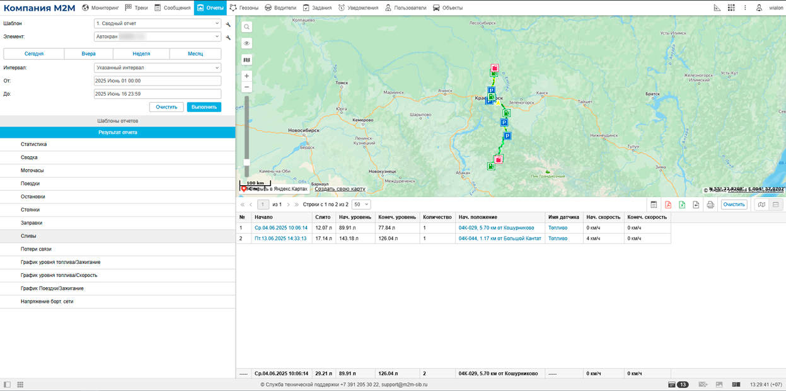The width and height of the screenshot is (786, 391).
Task: Open the rows-per-page 50 dropdown
Action: [361, 205]
